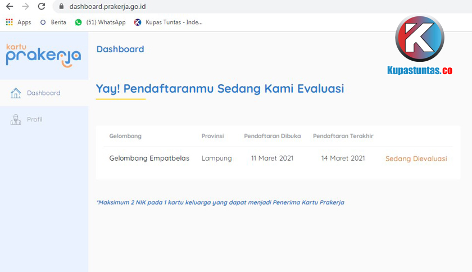
Task: Click the Dashboard house icon in sidebar
Action: [16, 93]
